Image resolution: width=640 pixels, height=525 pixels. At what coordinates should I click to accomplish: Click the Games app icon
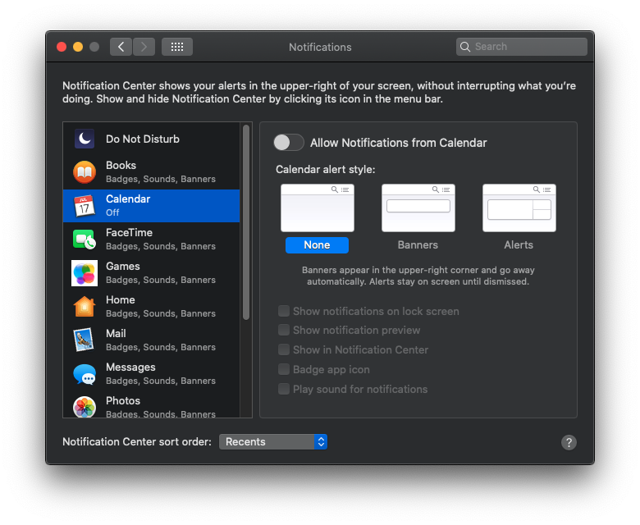[x=85, y=273]
